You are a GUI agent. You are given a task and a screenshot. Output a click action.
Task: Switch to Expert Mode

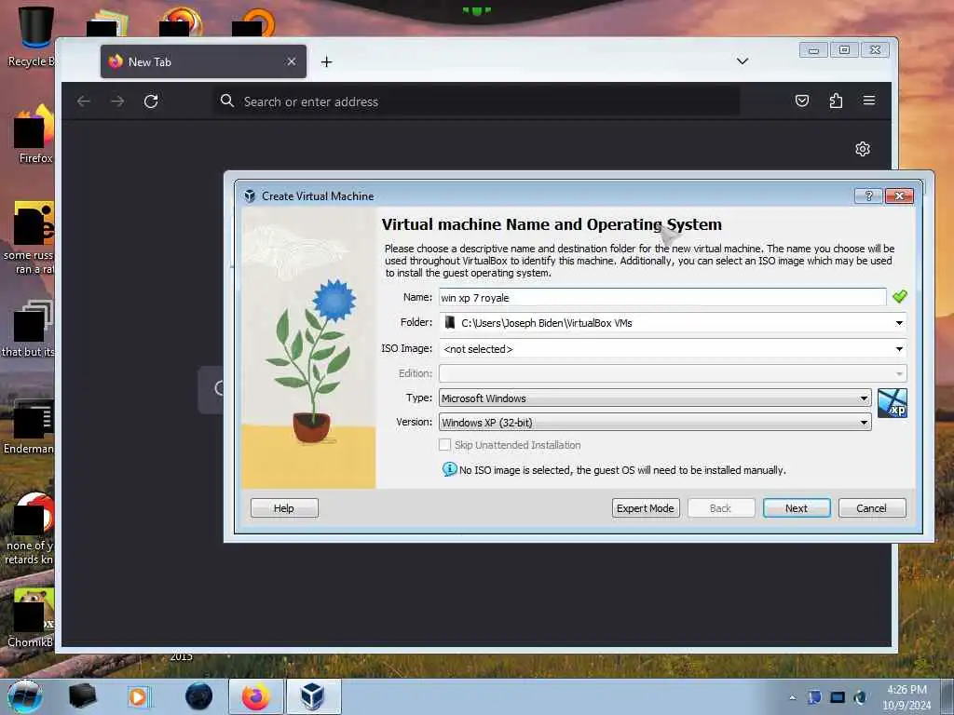[645, 507]
